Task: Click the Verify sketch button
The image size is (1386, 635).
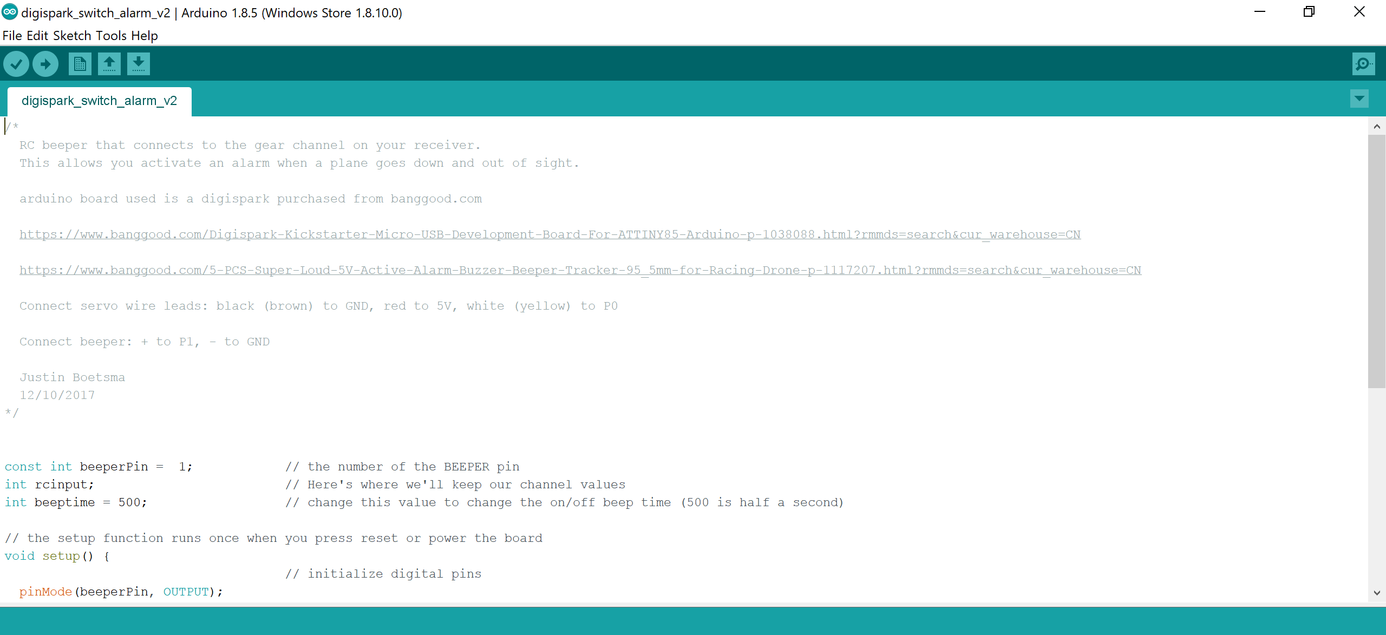Action: (x=16, y=63)
